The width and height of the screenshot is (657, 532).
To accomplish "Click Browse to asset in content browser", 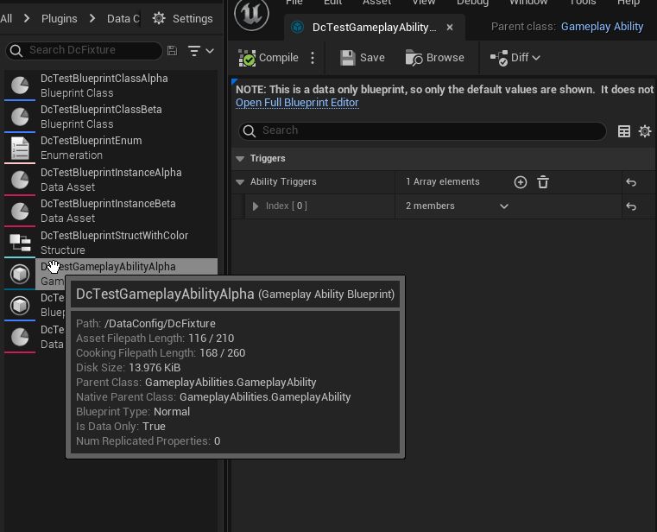I will (434, 58).
